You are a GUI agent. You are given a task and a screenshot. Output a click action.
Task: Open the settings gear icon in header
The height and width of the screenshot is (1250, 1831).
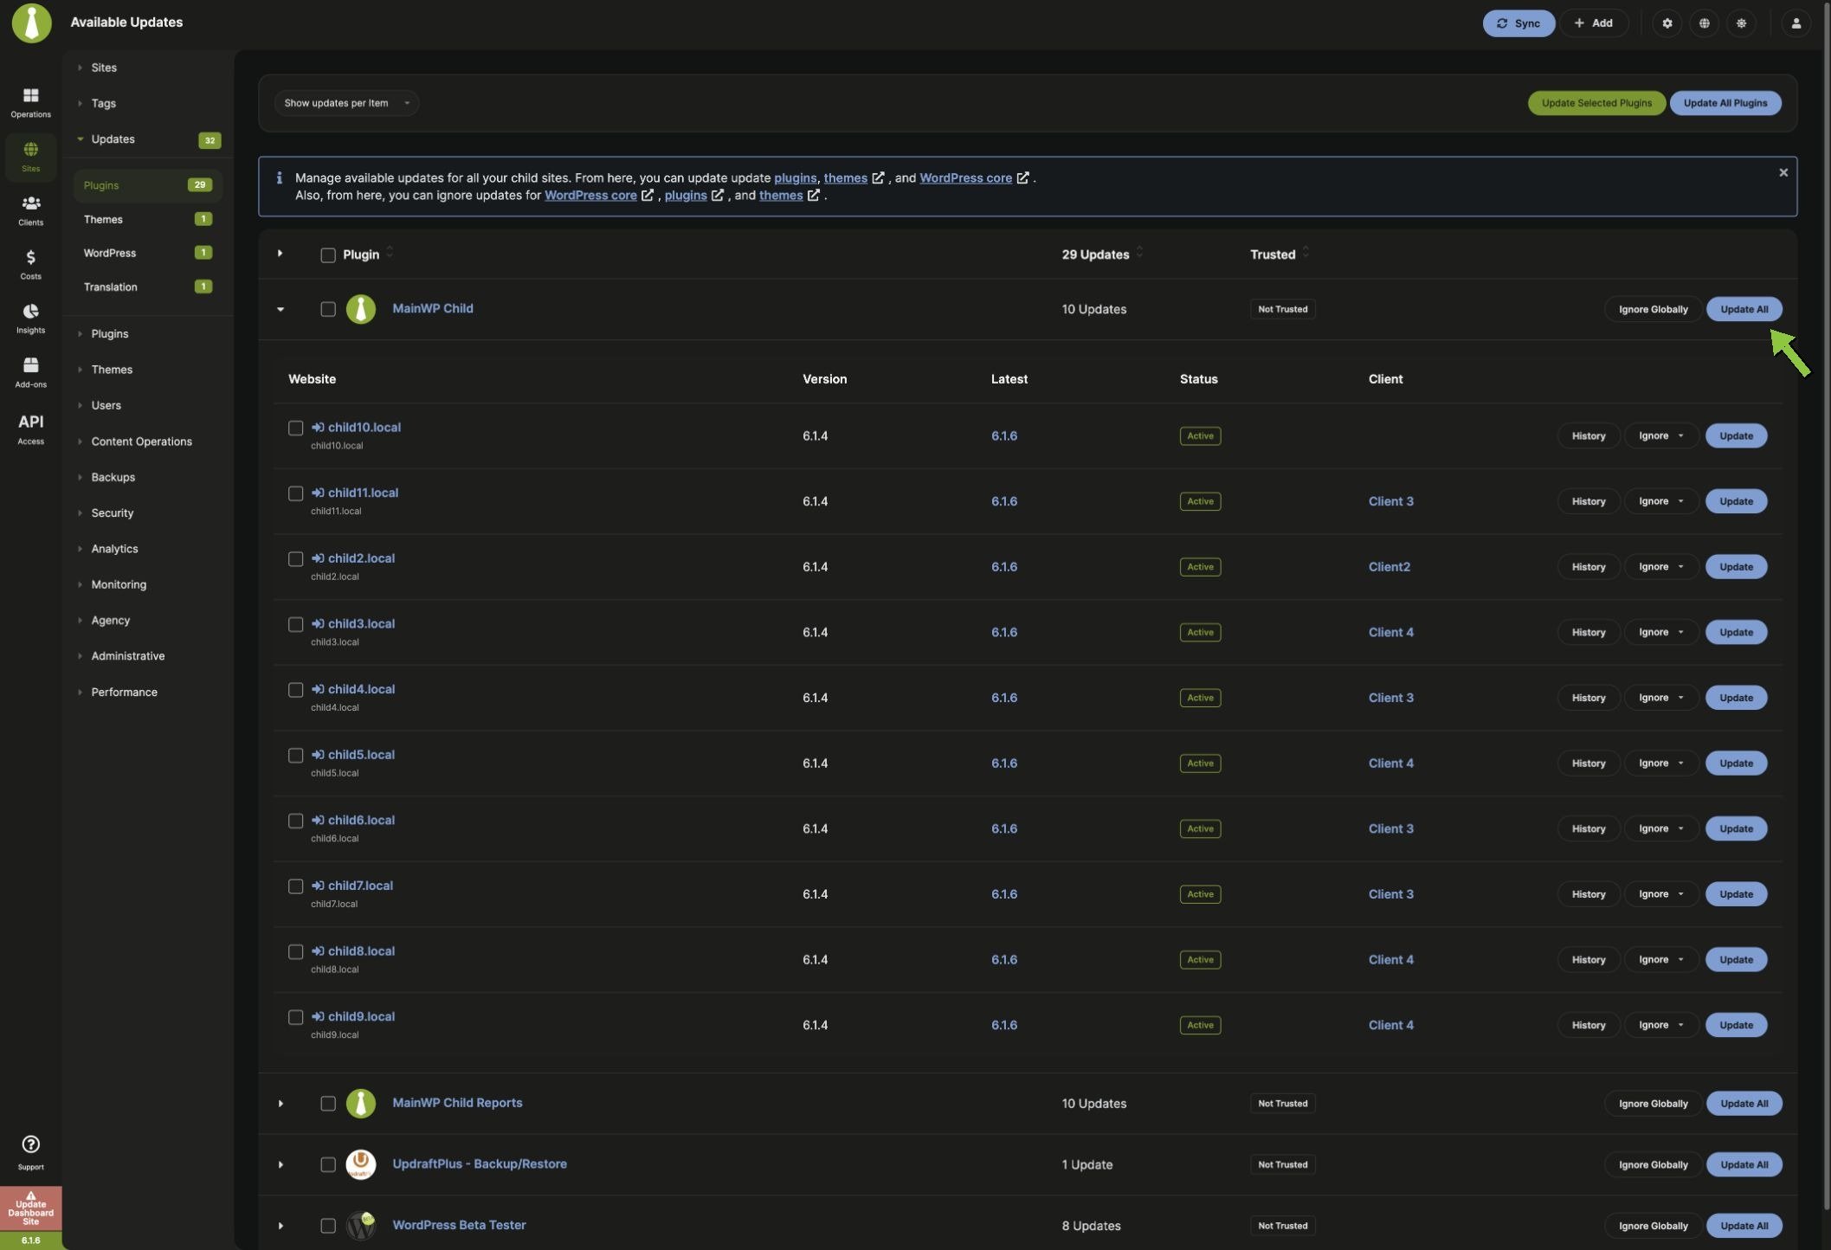click(x=1667, y=23)
